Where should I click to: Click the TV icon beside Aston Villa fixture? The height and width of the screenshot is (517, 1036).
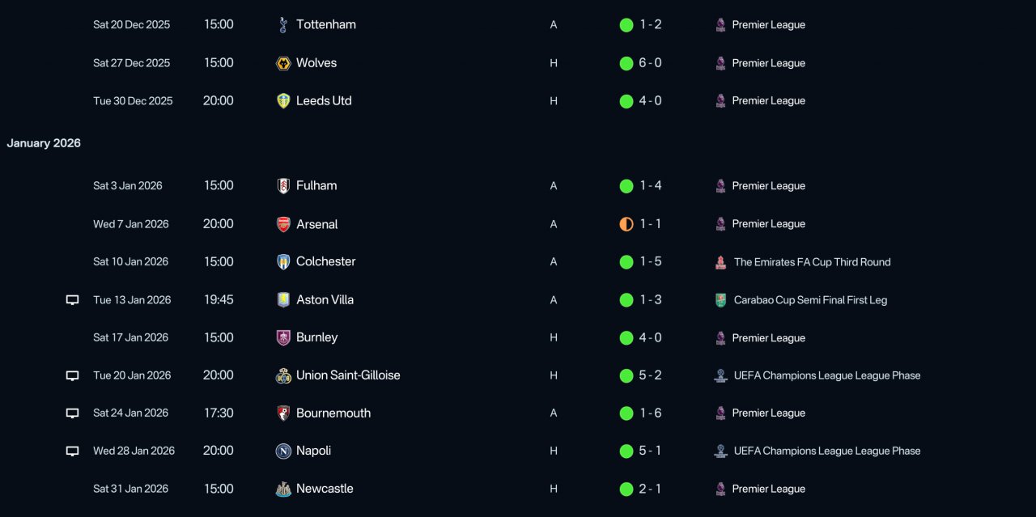[72, 300]
